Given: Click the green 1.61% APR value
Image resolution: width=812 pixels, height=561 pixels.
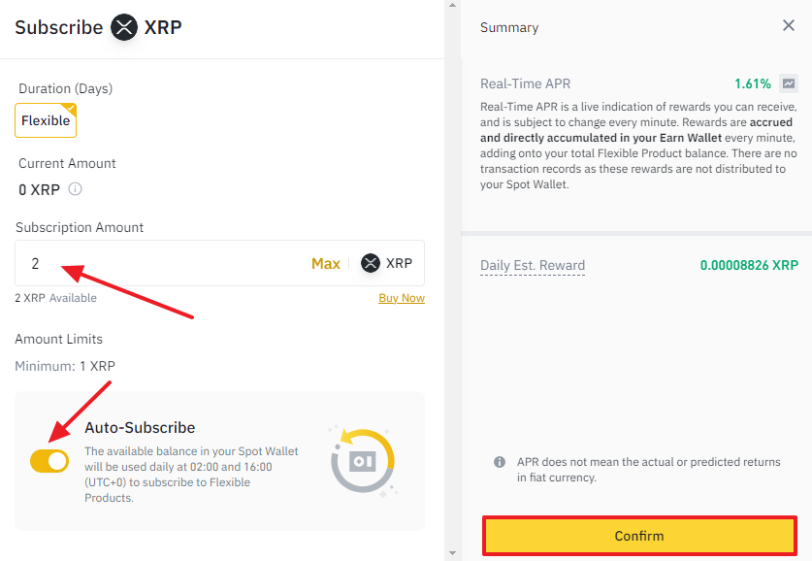Looking at the screenshot, I should tap(751, 84).
